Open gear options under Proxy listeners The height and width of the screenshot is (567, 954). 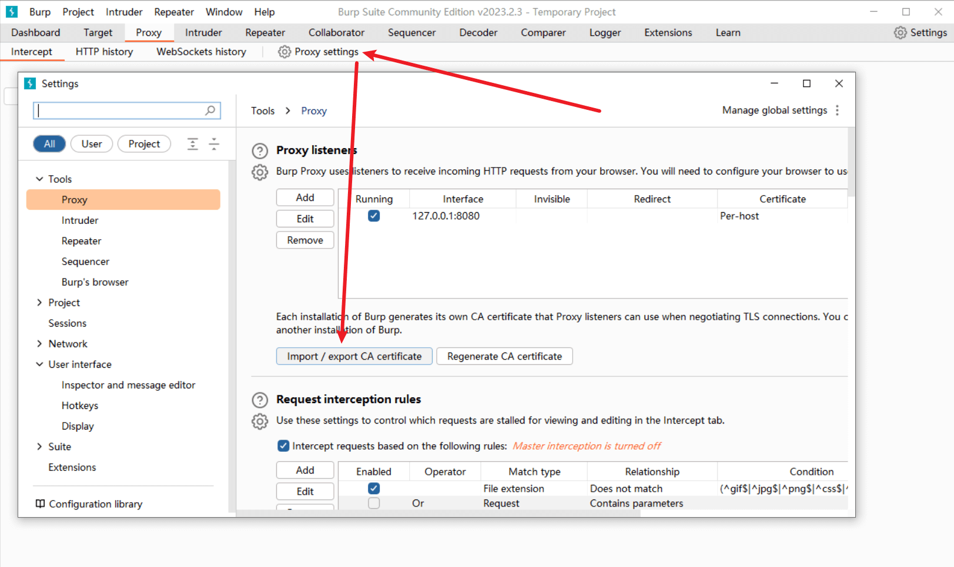(260, 172)
